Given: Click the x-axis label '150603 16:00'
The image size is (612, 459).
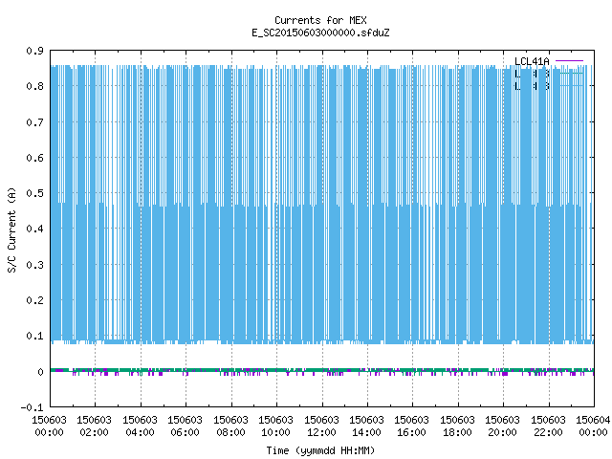Looking at the screenshot, I should (411, 426).
